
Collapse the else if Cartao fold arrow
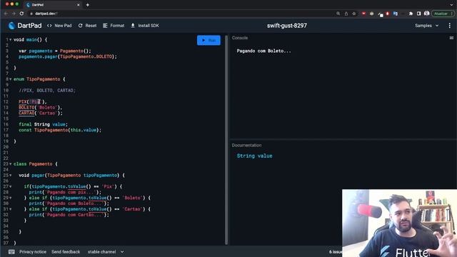tap(11, 209)
